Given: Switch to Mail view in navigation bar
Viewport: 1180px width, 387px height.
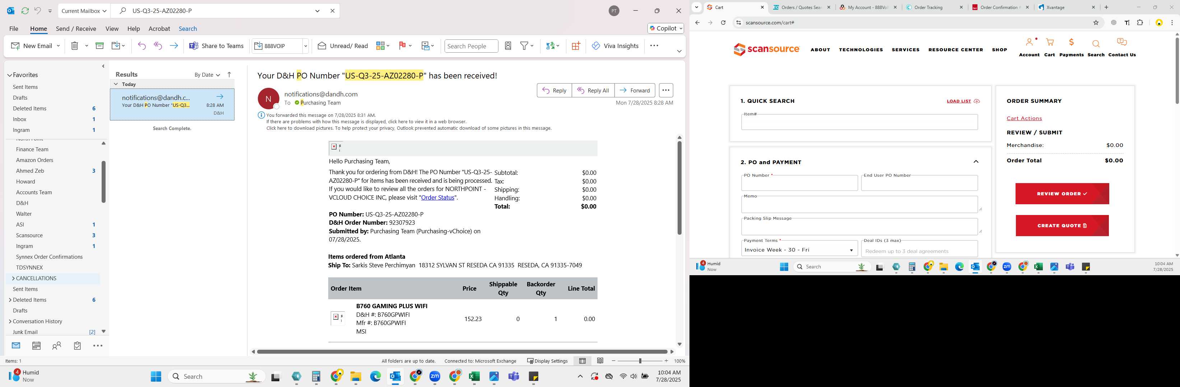Looking at the screenshot, I should pos(16,345).
